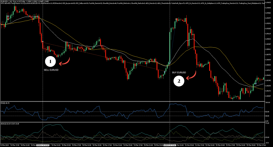
Task: Click the 100.00 level on RSI scale
Action: [268, 102]
